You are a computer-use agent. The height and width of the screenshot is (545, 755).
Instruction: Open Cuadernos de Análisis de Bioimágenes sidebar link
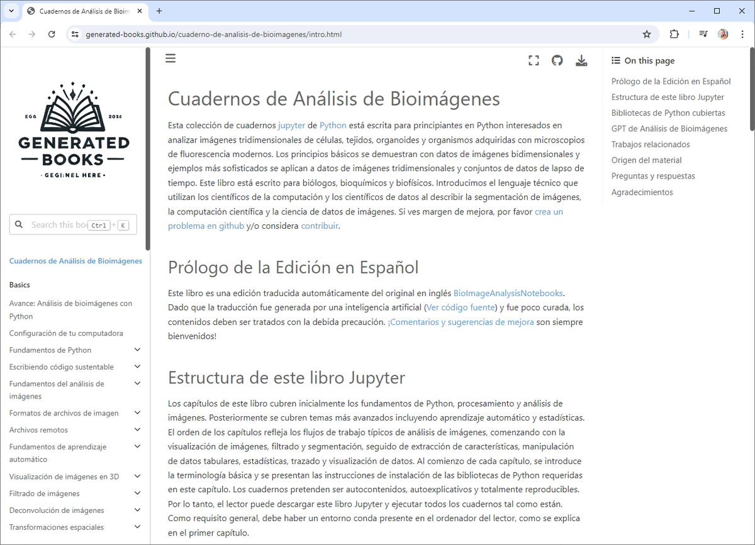pos(75,261)
